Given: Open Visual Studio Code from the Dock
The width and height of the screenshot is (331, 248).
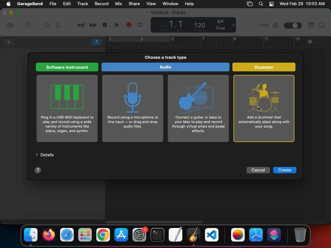Looking at the screenshot, I should coord(212,235).
